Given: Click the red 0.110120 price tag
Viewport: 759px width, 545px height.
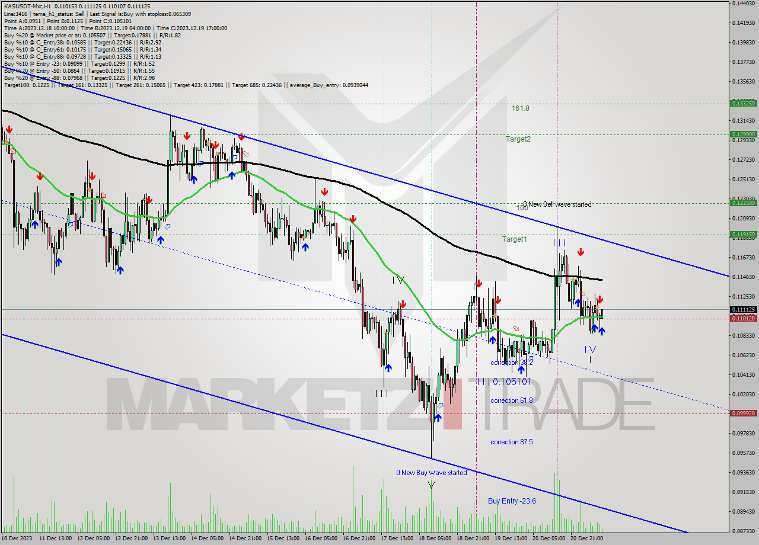Looking at the screenshot, I should [743, 318].
